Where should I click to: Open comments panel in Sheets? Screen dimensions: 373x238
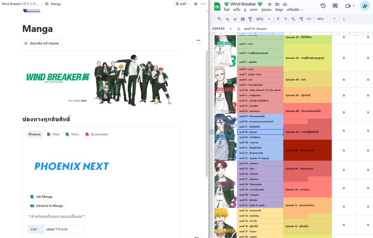[x=335, y=6]
